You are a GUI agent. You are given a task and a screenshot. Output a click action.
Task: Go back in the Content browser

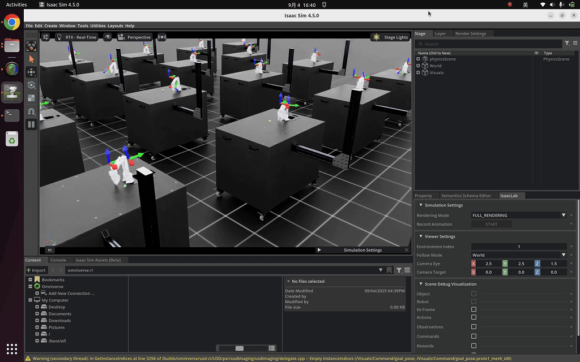pyautogui.click(x=53, y=270)
